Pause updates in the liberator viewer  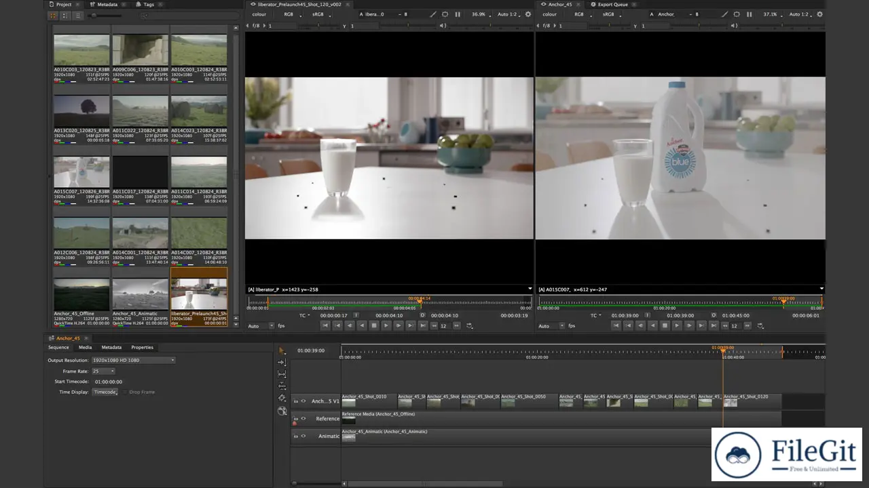(458, 14)
